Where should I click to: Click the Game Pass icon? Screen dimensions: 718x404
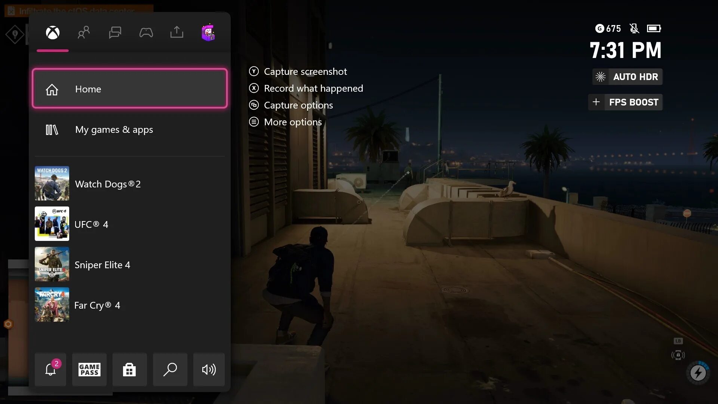coord(89,370)
